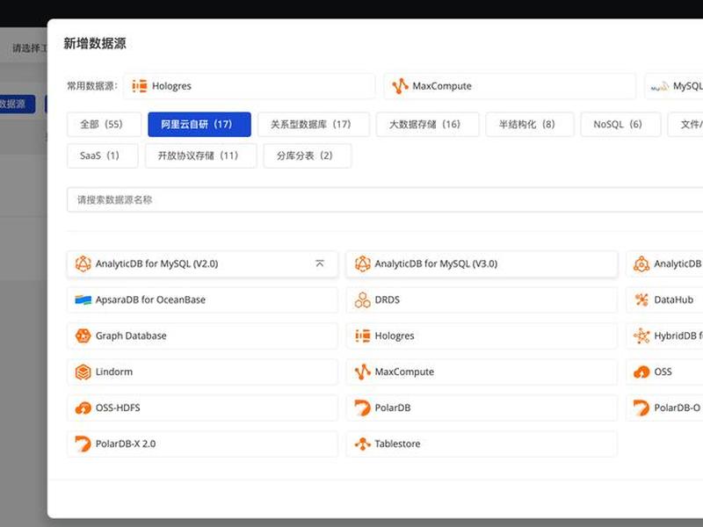This screenshot has width=703, height=527.
Task: Click the MaxCompute icon in the list grid
Action: click(x=363, y=372)
